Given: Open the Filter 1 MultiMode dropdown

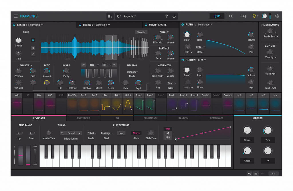Looking at the screenshot, I should point(205,25).
